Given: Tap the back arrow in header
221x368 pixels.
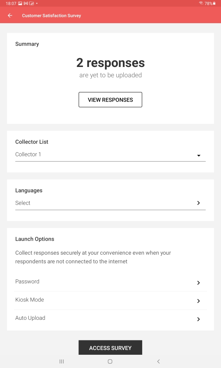Looking at the screenshot, I should pyautogui.click(x=10, y=16).
